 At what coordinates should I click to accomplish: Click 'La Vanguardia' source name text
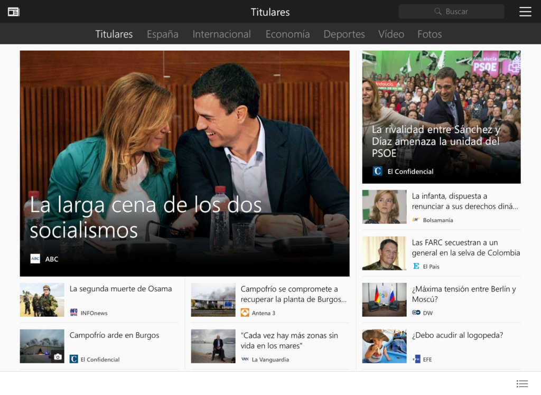tap(270, 360)
